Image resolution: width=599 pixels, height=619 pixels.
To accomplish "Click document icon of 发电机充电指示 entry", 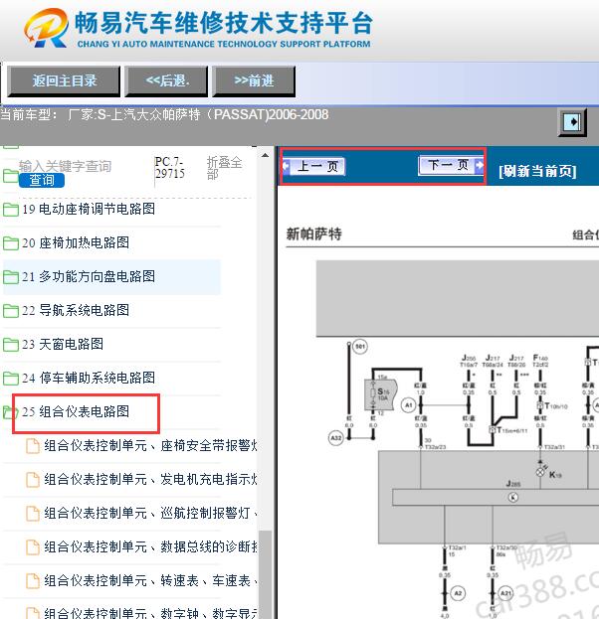I will tap(33, 480).
